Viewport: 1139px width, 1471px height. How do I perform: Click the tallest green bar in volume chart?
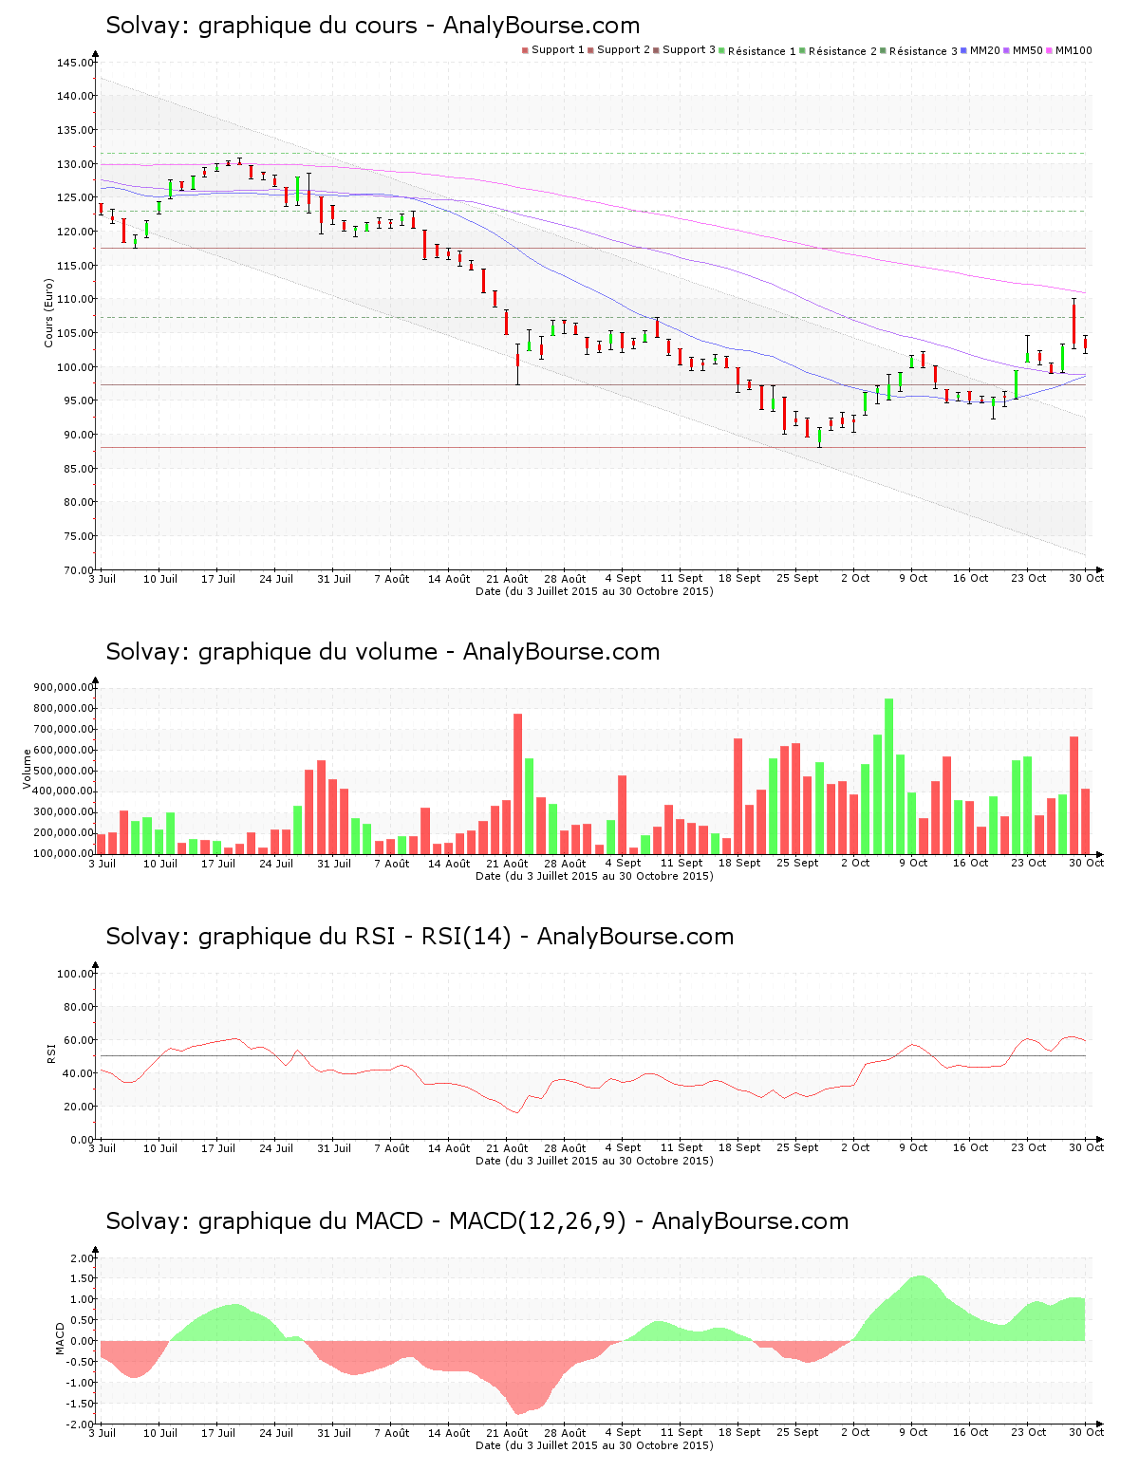click(888, 776)
